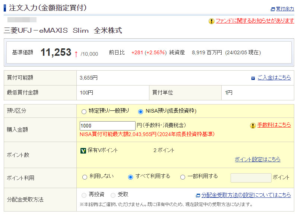Viewport: 298px width, 216px height.
Task: Click the ポイント amount input field
Action: pos(251,178)
